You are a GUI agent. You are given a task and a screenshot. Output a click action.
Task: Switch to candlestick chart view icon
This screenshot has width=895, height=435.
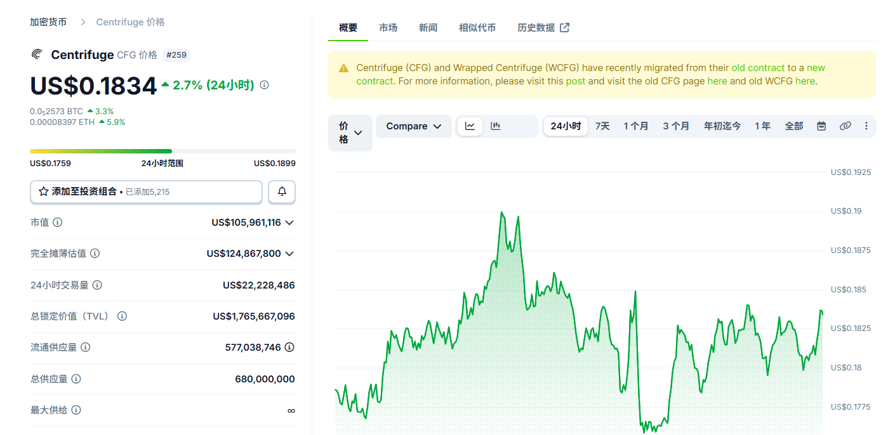point(496,126)
